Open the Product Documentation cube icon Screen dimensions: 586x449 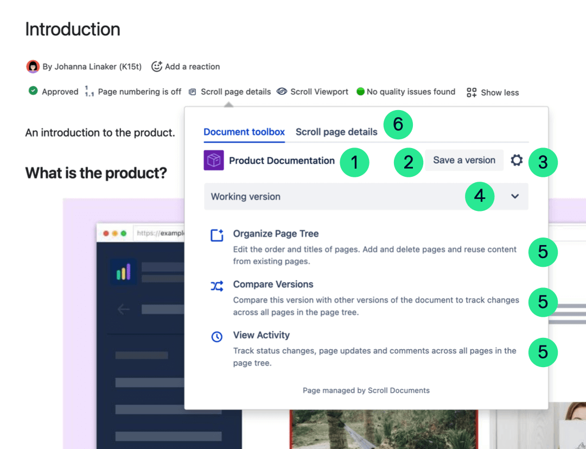[214, 160]
